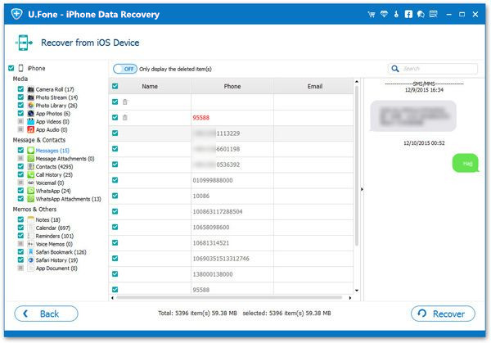The image size is (491, 343).
Task: Select Photo Stream (14) category
Action: [56, 97]
